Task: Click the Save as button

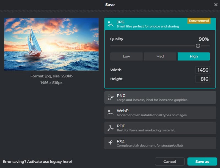Action: tap(202, 162)
